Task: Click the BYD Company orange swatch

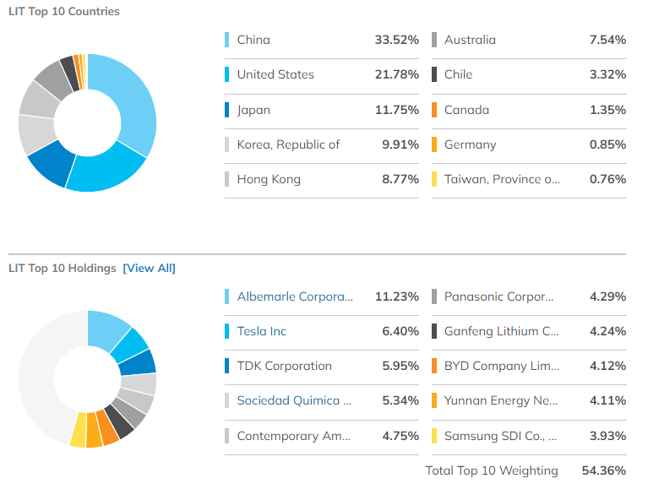Action: pos(434,366)
